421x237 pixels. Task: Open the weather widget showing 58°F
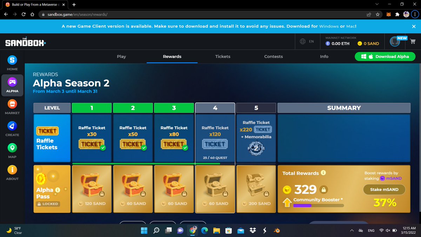[x=15, y=230]
